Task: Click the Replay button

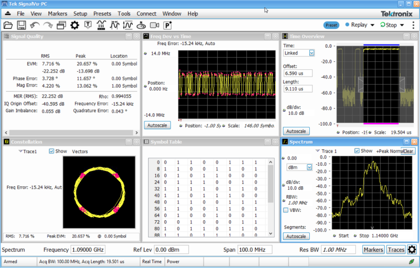Action: coord(356,25)
